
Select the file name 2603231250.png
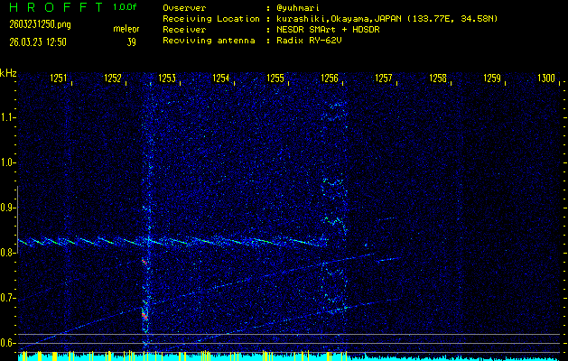pyautogui.click(x=41, y=24)
